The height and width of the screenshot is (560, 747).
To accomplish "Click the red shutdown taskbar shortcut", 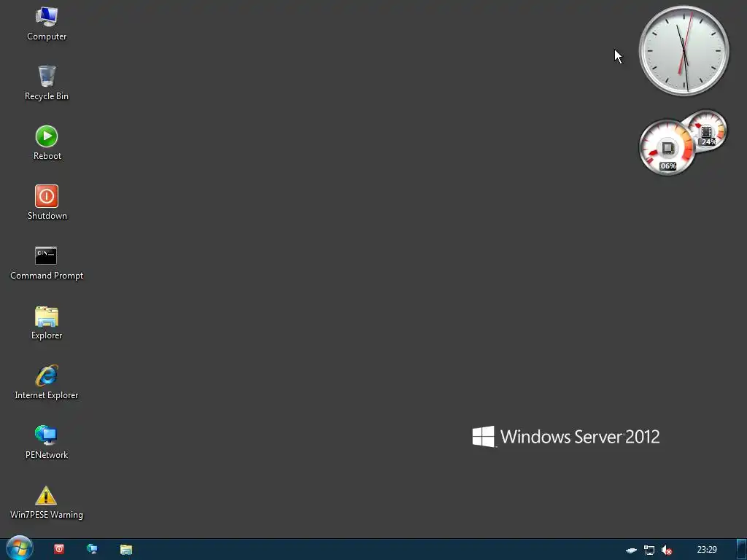I will tap(59, 549).
